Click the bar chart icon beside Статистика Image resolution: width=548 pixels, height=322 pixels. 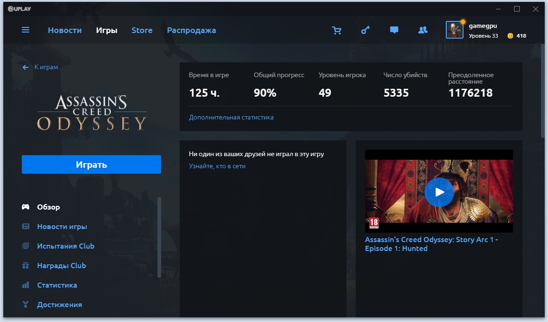point(26,285)
